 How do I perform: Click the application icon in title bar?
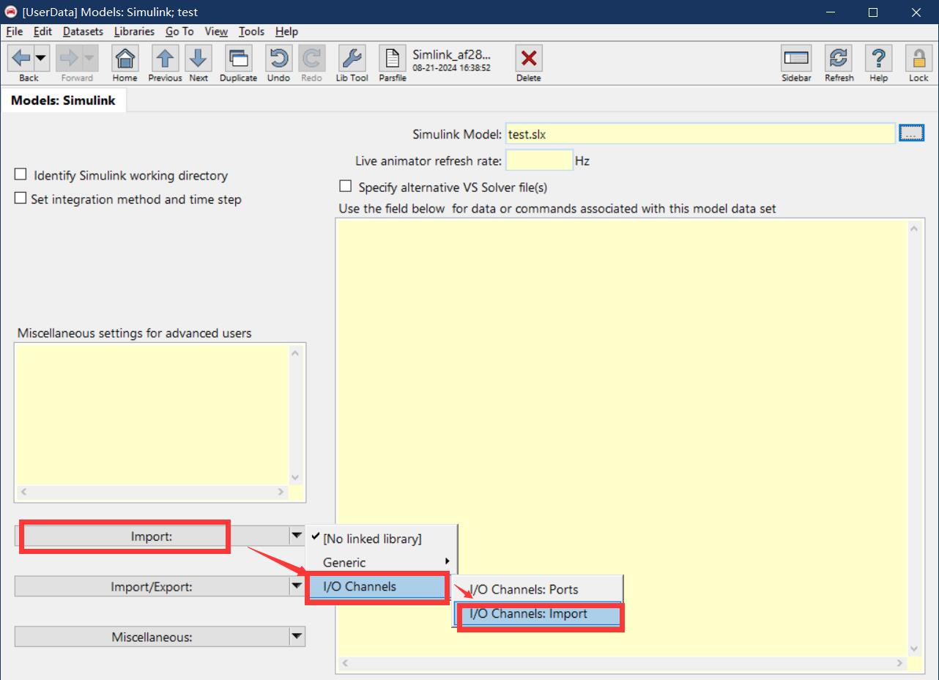[x=11, y=12]
